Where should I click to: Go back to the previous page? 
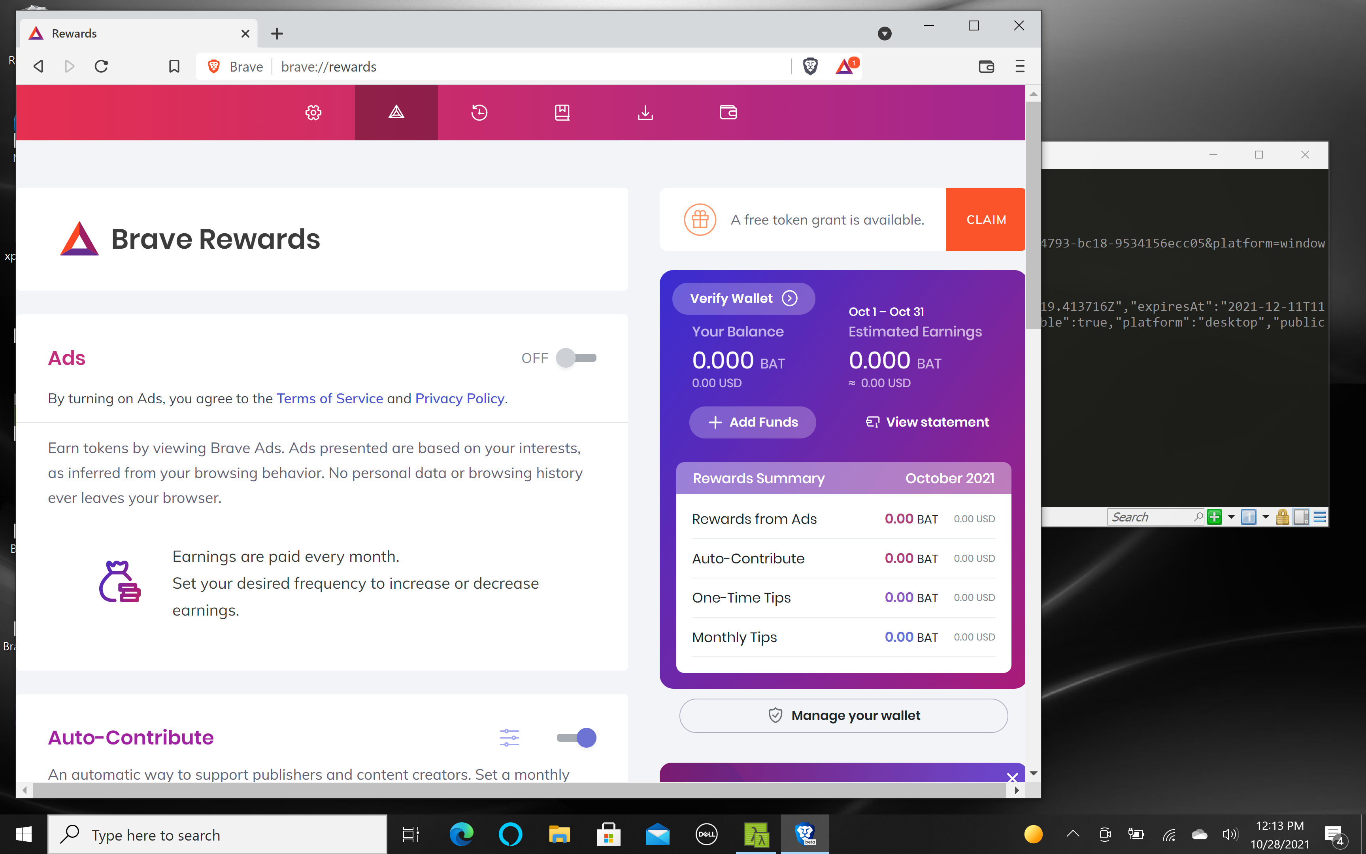click(38, 67)
